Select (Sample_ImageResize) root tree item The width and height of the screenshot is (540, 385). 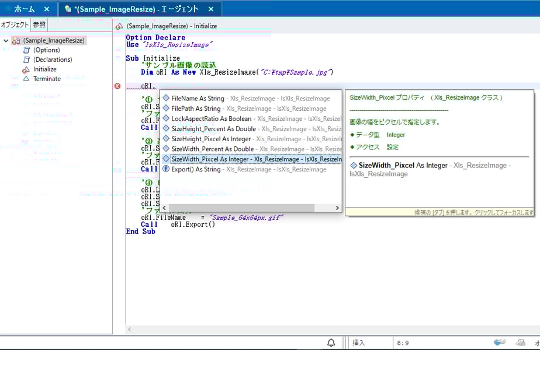pyautogui.click(x=54, y=41)
